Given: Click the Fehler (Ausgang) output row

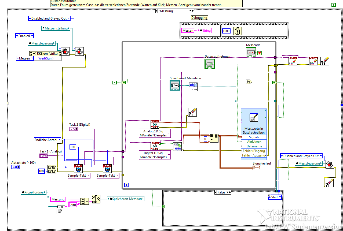Looking at the screenshot, I should (254, 155).
